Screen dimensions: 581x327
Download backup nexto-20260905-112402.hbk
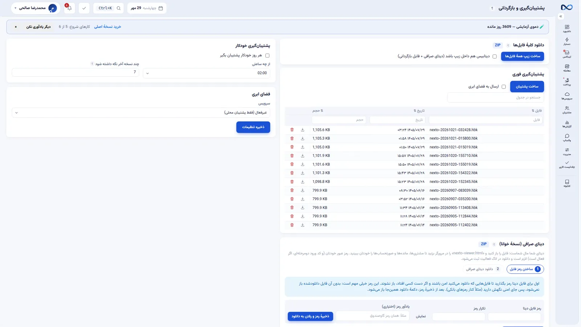click(x=302, y=225)
